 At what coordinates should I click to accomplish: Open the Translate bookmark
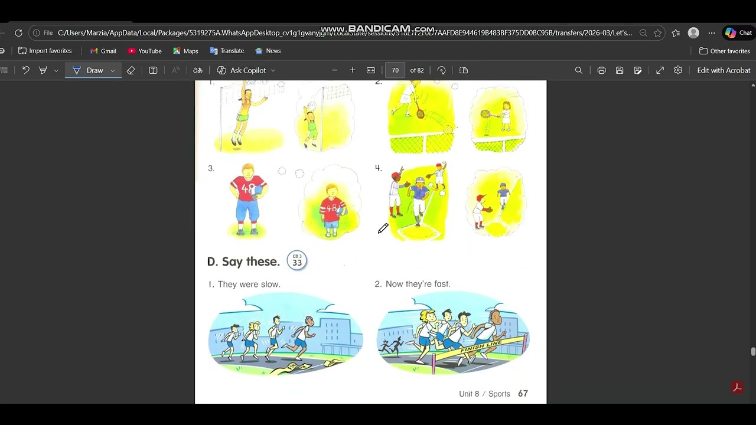[x=227, y=51]
